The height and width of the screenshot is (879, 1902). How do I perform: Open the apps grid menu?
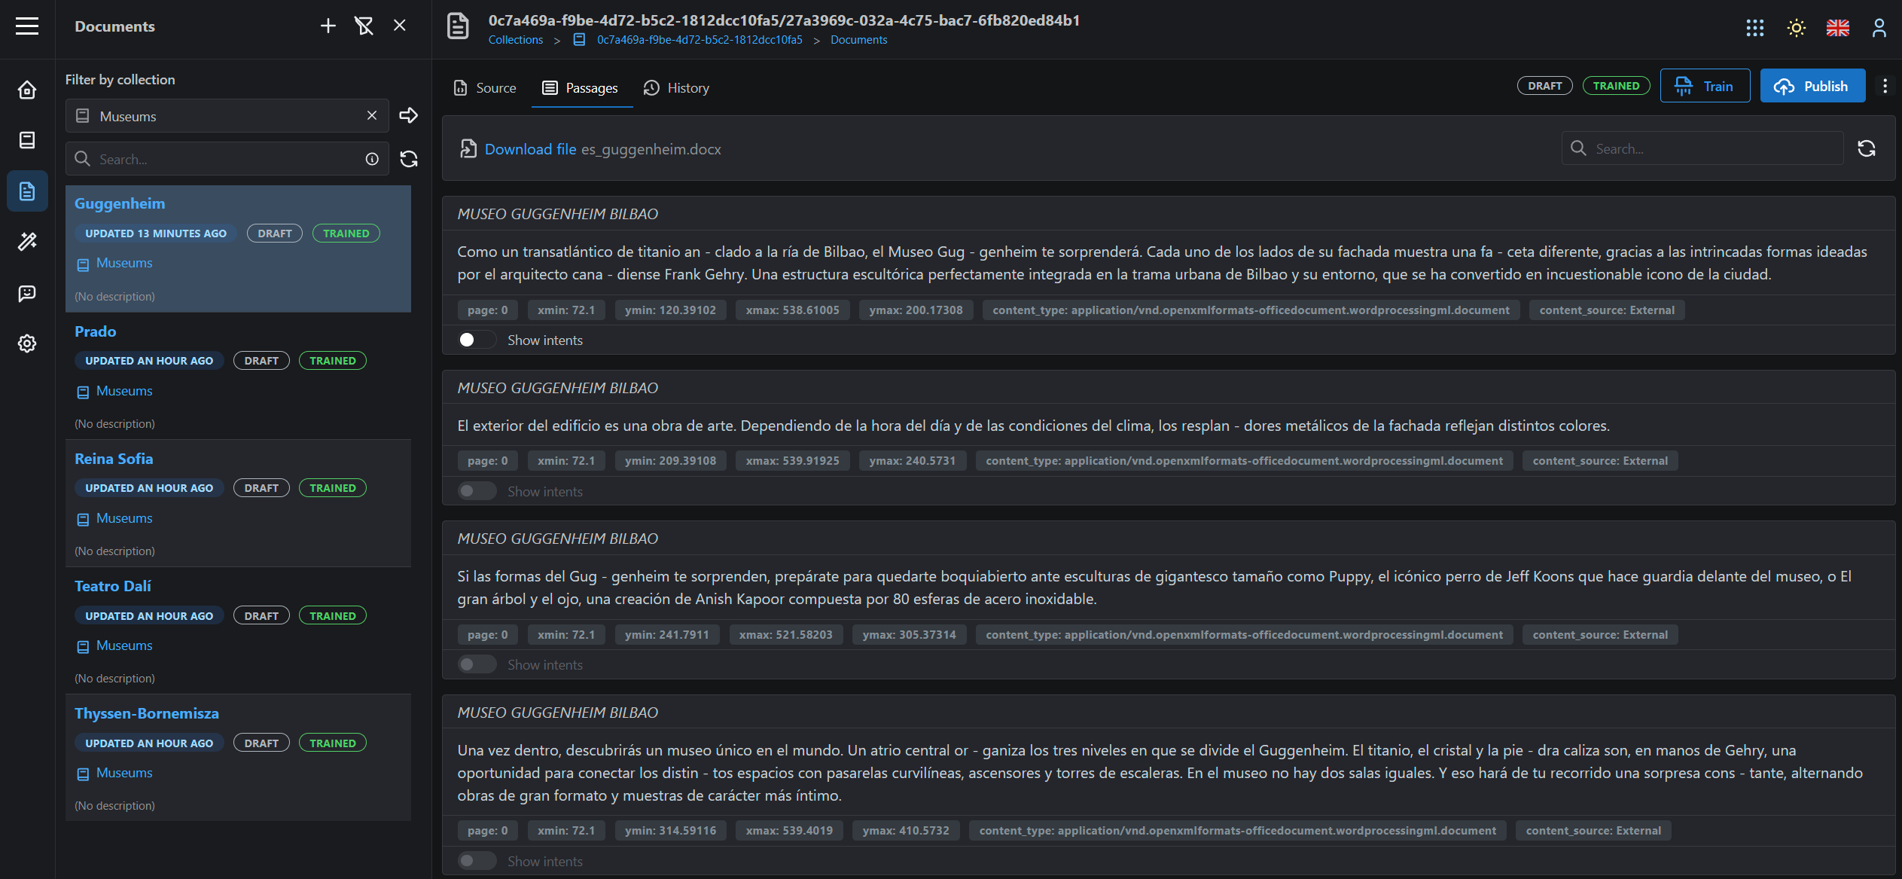point(1755,28)
